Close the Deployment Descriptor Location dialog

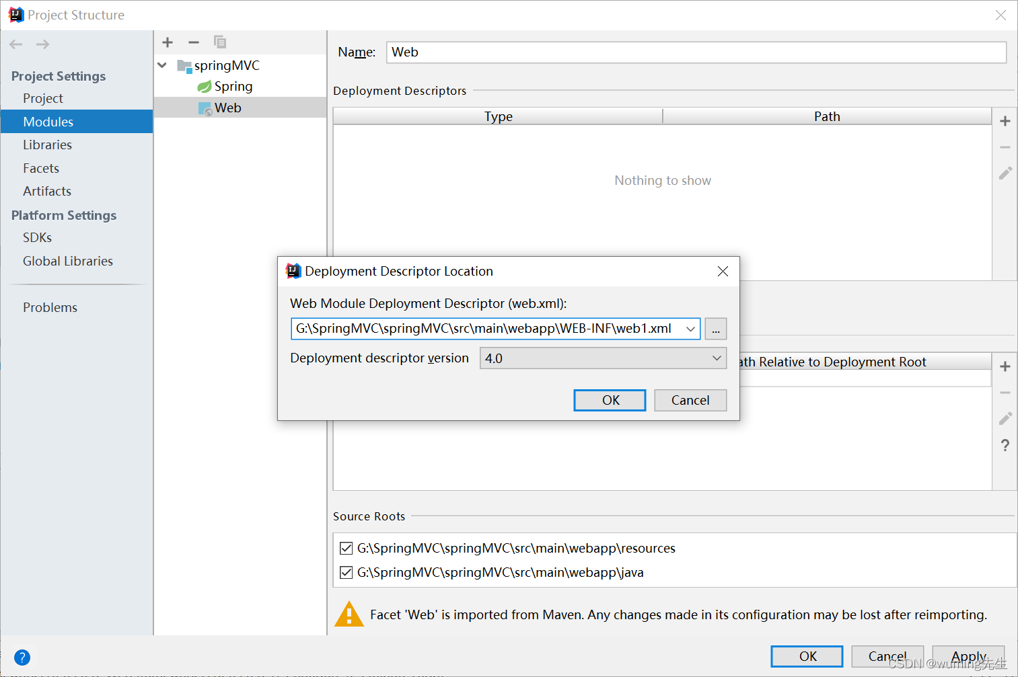(723, 271)
